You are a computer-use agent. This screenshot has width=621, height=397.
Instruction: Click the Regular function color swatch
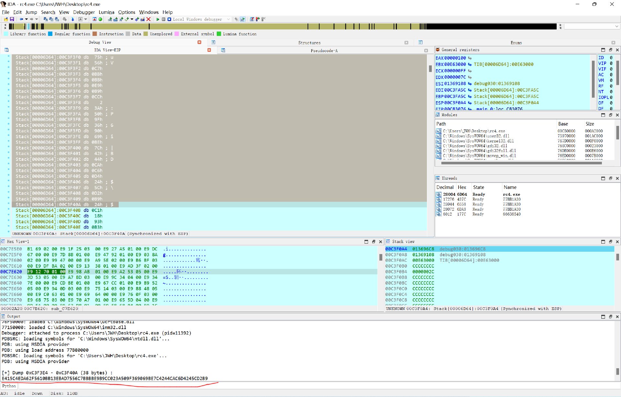click(x=50, y=34)
